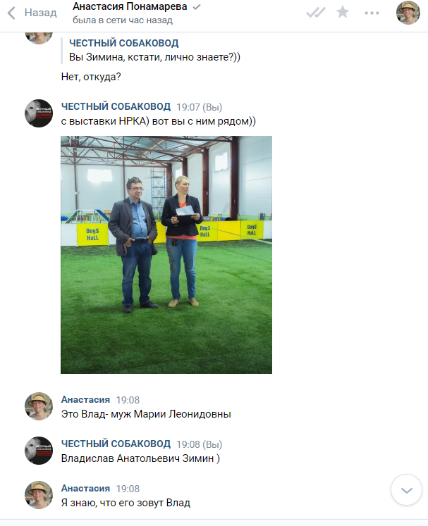The height and width of the screenshot is (526, 428).
Task: Open ЧЕСТНЫЙ СОБАКОВОД name above 'Владислав Анатольевич'
Action: 116,444
